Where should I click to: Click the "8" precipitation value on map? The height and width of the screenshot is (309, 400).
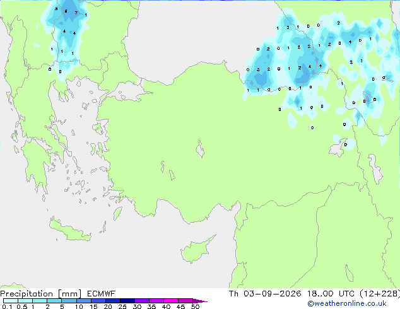66,11
